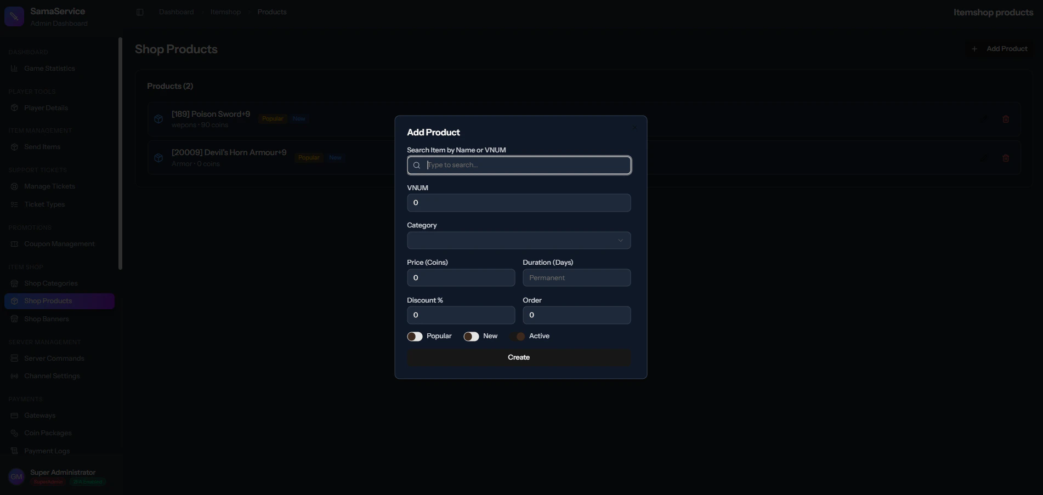Open Ticket Types in the sidebar
The image size is (1043, 495).
(59, 204)
